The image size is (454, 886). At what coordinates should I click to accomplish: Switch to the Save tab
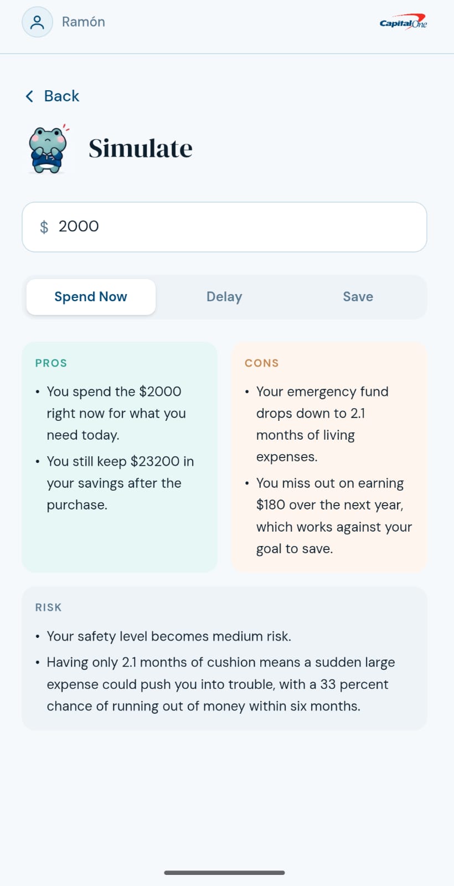pos(358,297)
